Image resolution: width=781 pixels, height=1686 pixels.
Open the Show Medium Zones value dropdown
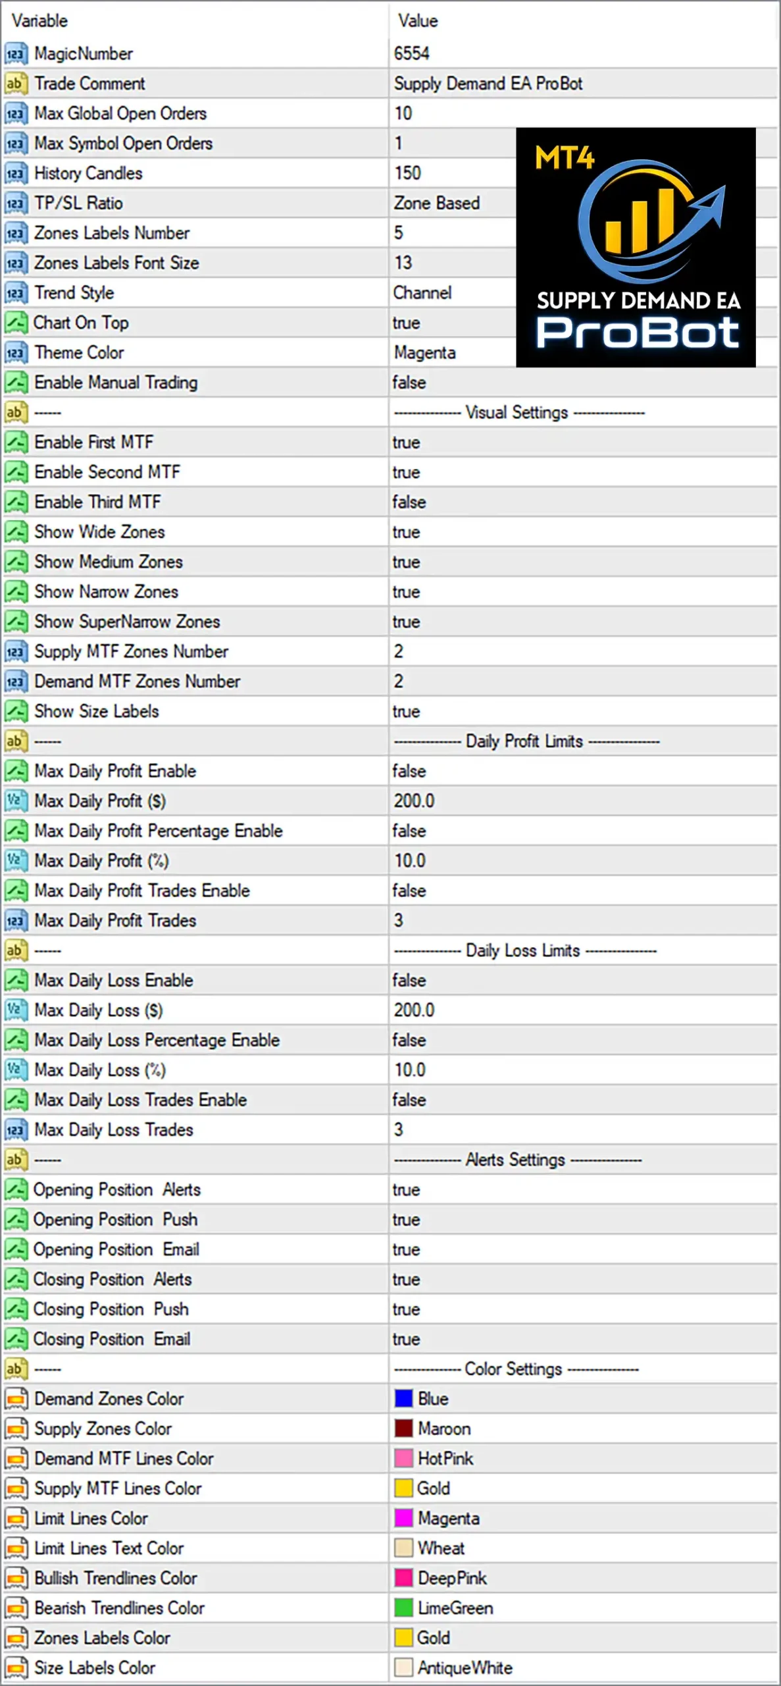[407, 562]
